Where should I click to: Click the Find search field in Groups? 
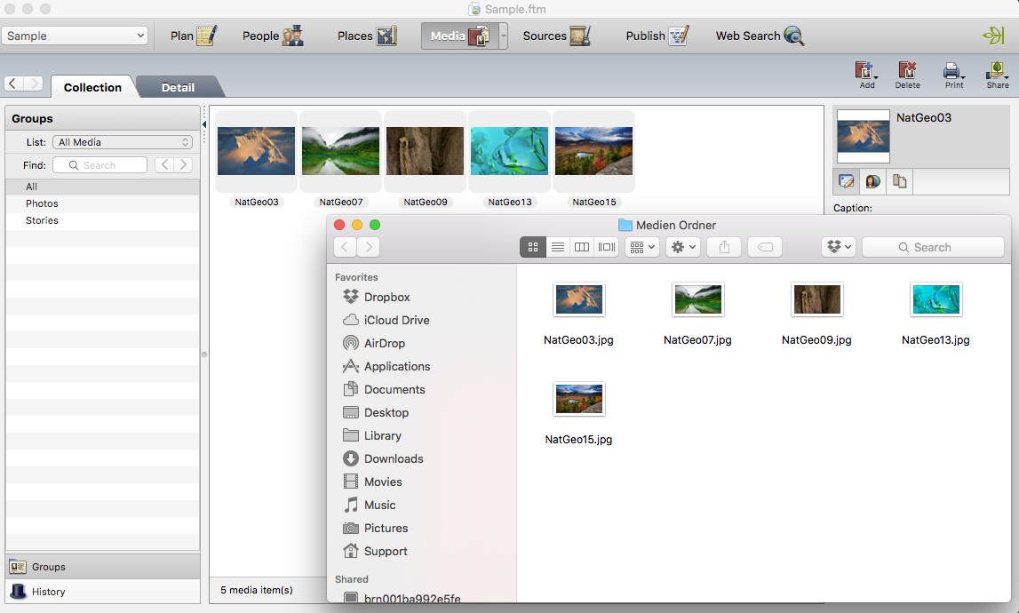coord(100,165)
